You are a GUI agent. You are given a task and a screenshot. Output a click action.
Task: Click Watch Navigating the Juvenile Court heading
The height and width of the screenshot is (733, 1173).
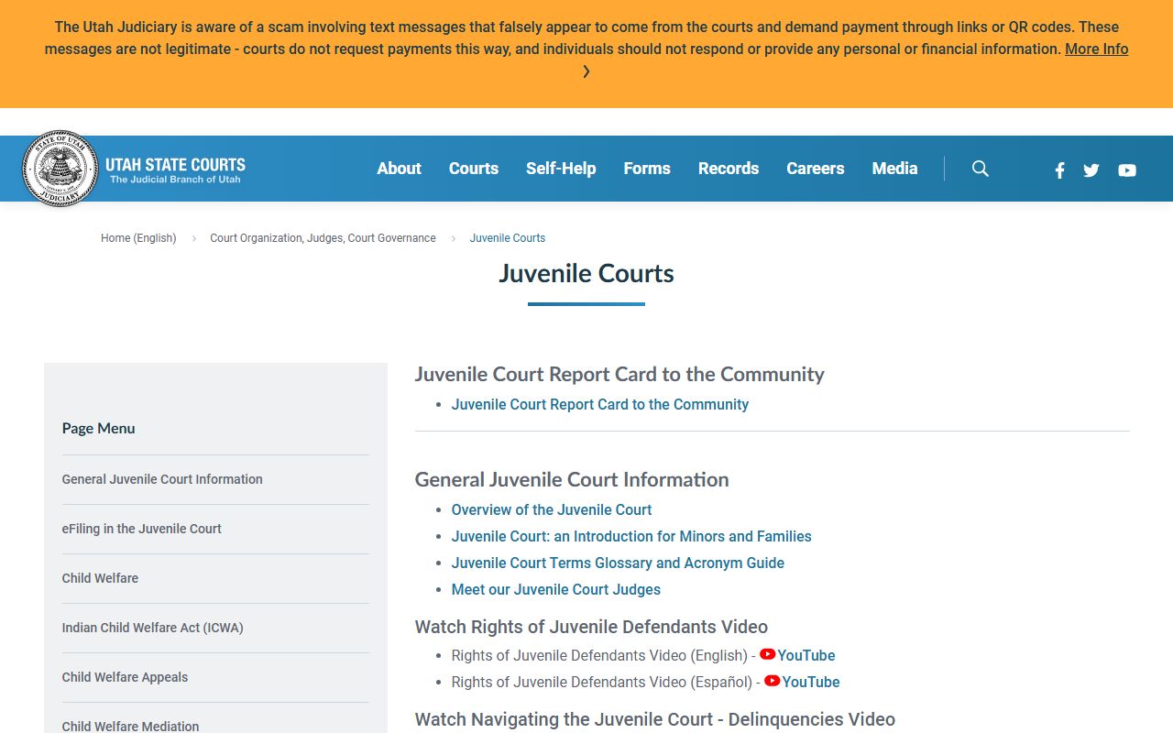tap(654, 719)
